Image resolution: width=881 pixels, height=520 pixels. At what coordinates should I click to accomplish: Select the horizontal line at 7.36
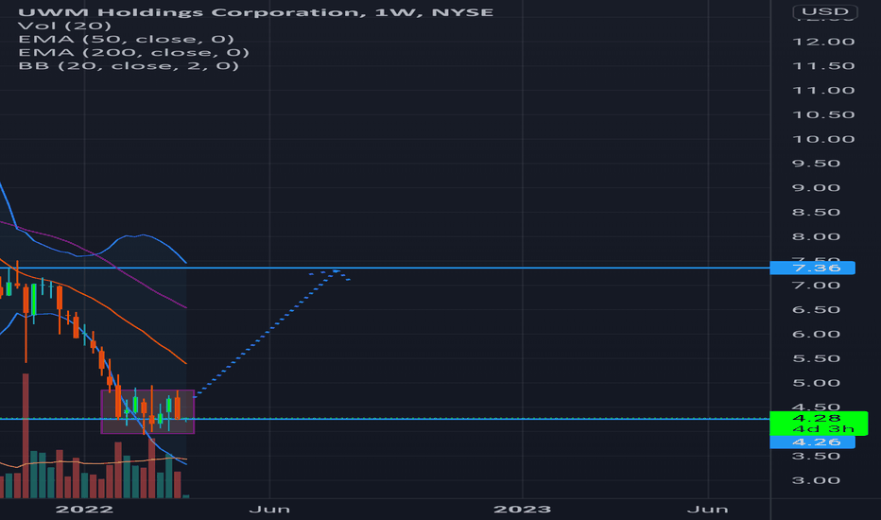pos(385,268)
